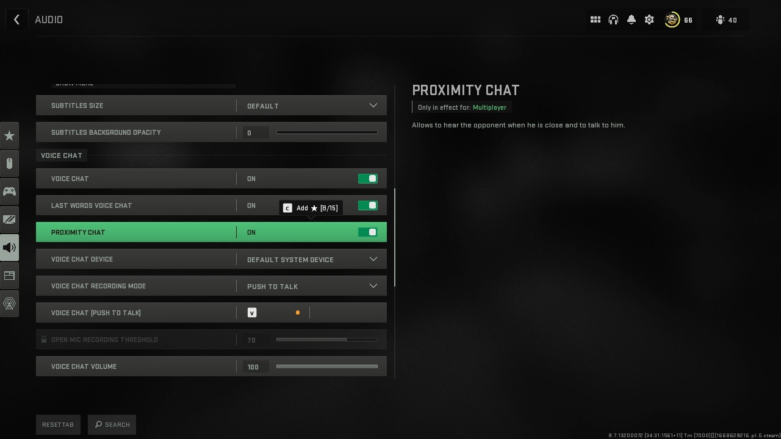Adjust the Voice Chat Volume slider
The image size is (781, 439).
(x=326, y=366)
